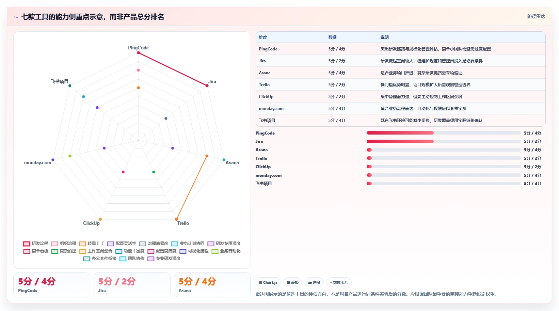Click the 数据 table column header
This screenshot has width=559, height=311.
pyautogui.click(x=332, y=37)
